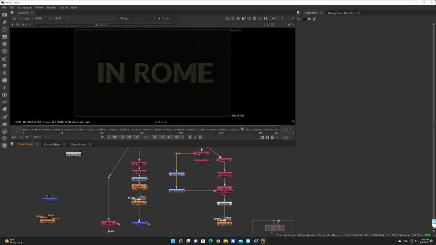Viewport: 436px width, 245px height.
Task: Open the Transform nodes move icon
Action: pyautogui.click(x=4, y=73)
